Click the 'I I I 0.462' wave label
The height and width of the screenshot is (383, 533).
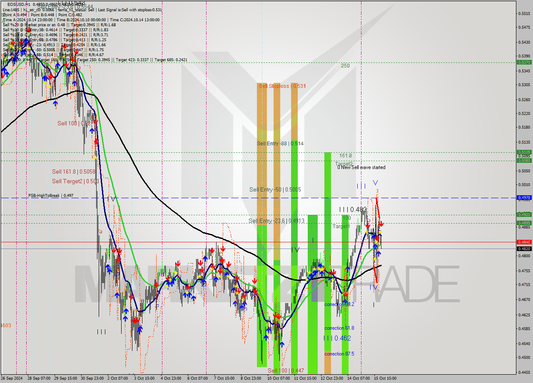[x=337, y=338]
